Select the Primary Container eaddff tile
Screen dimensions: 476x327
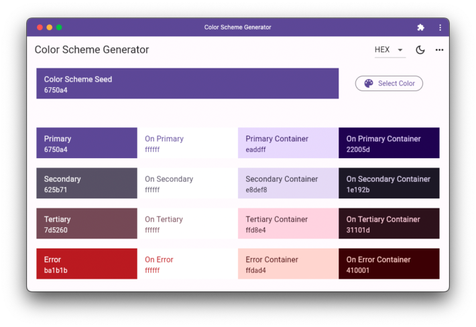click(x=288, y=143)
